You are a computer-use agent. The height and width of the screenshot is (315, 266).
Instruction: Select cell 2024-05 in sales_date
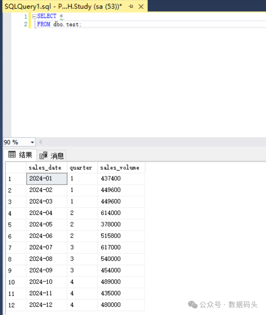(47, 224)
